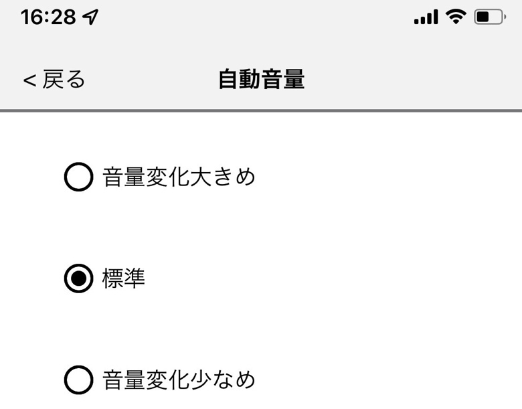Click the 標準 label text
The height and width of the screenshot is (409, 522).
(x=124, y=279)
